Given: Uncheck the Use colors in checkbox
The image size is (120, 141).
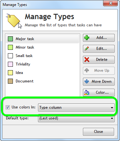Looking at the screenshot, I should (x=8, y=107).
